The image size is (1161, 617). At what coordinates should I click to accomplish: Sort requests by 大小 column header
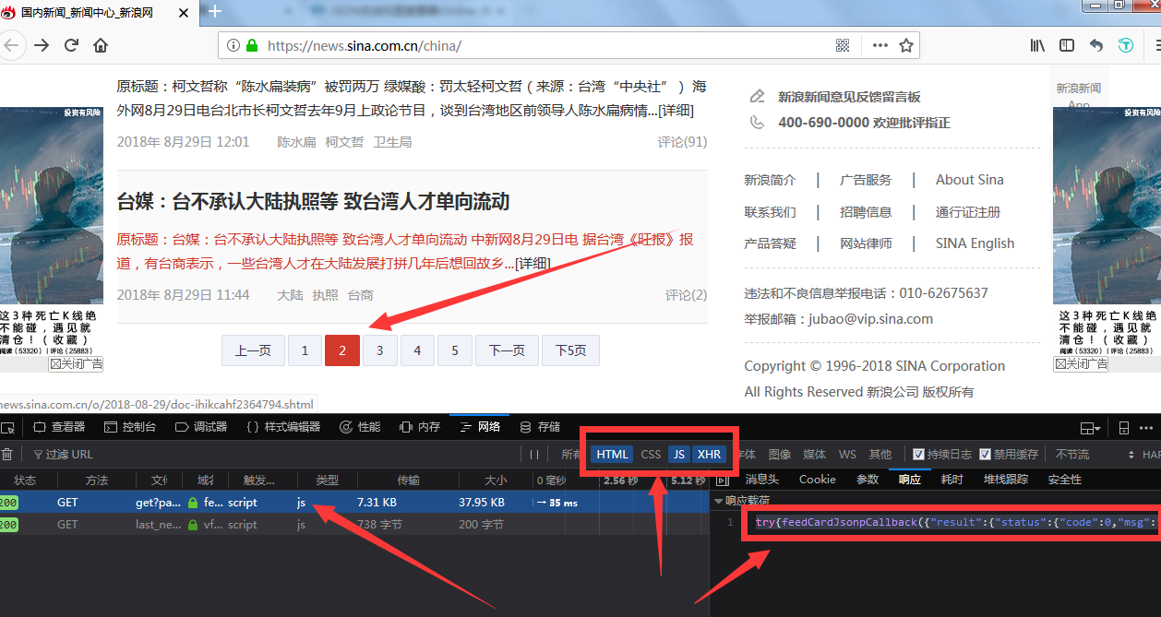pos(495,480)
